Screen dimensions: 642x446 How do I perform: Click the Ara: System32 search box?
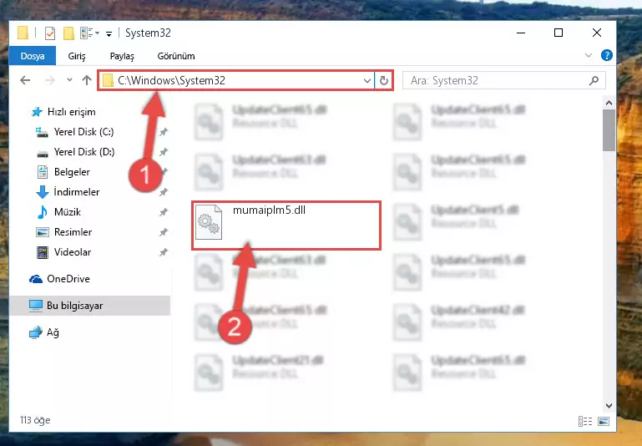[504, 81]
